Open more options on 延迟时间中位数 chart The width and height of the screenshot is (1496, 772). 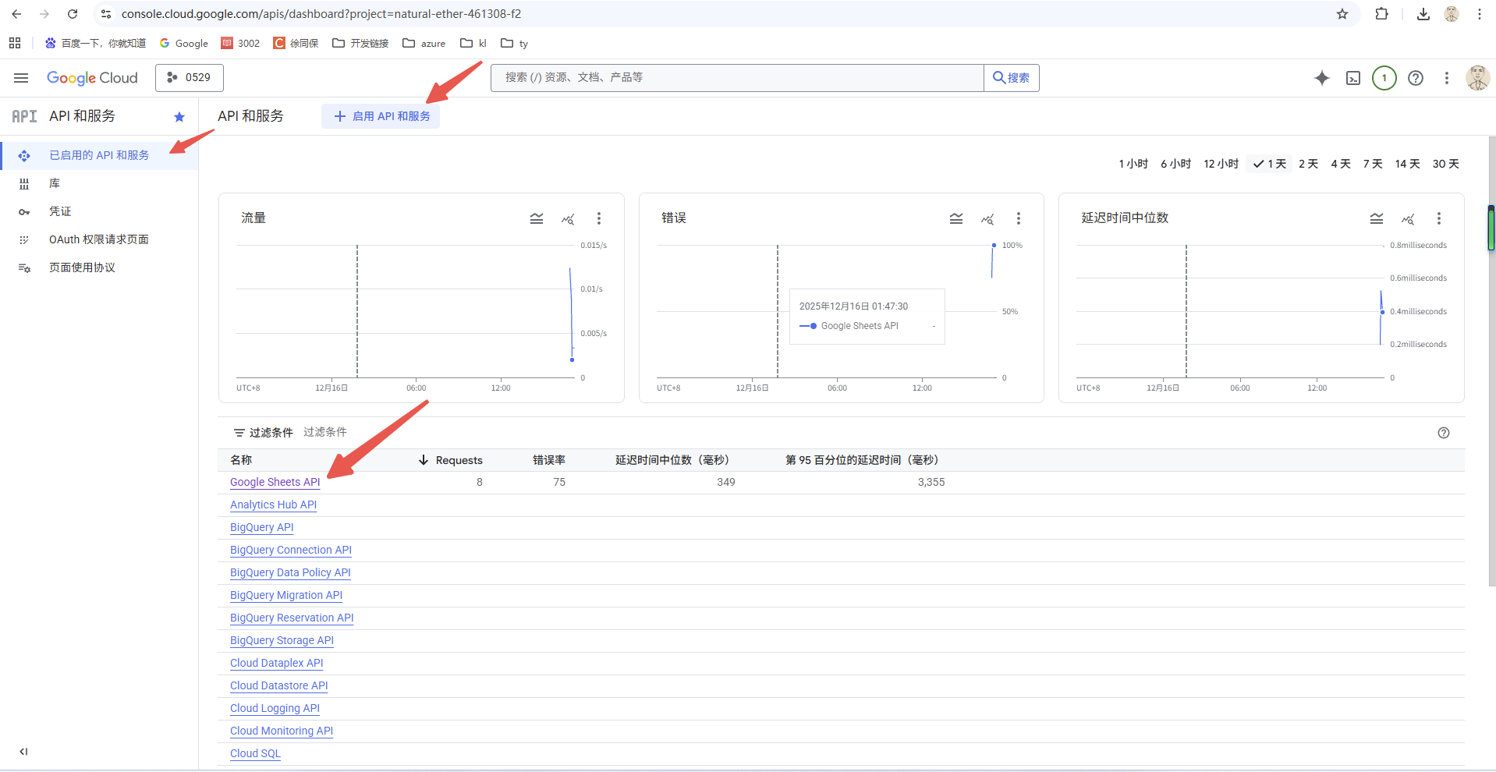[1439, 218]
